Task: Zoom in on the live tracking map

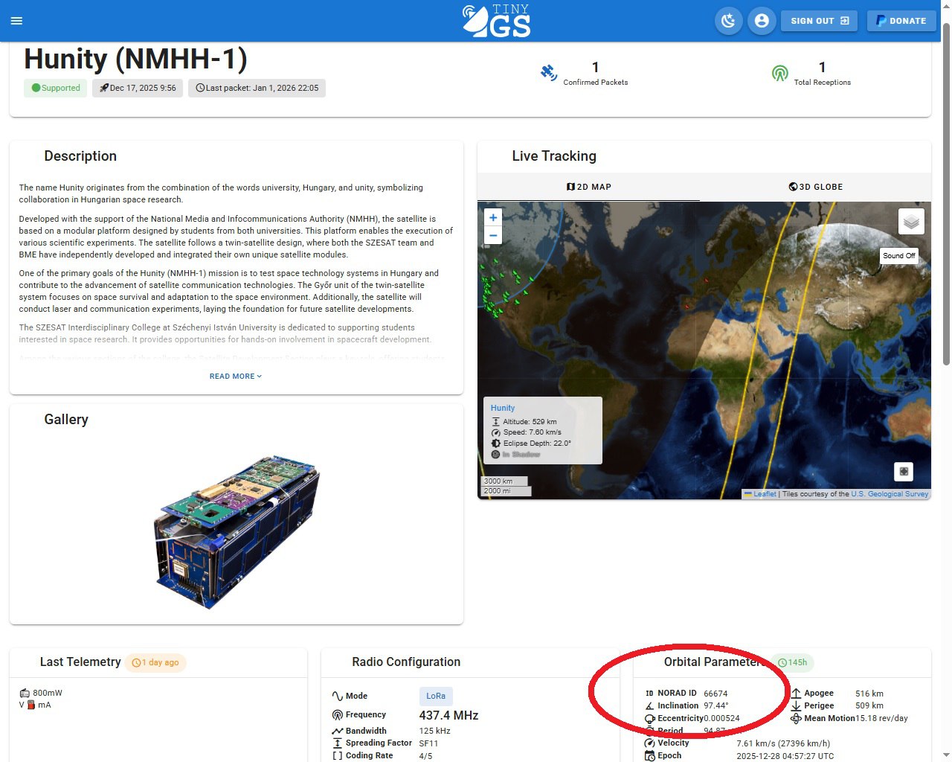Action: pos(493,217)
